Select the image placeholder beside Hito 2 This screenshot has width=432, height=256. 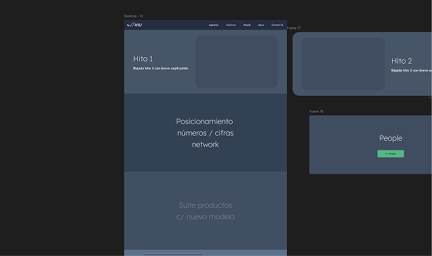click(343, 64)
